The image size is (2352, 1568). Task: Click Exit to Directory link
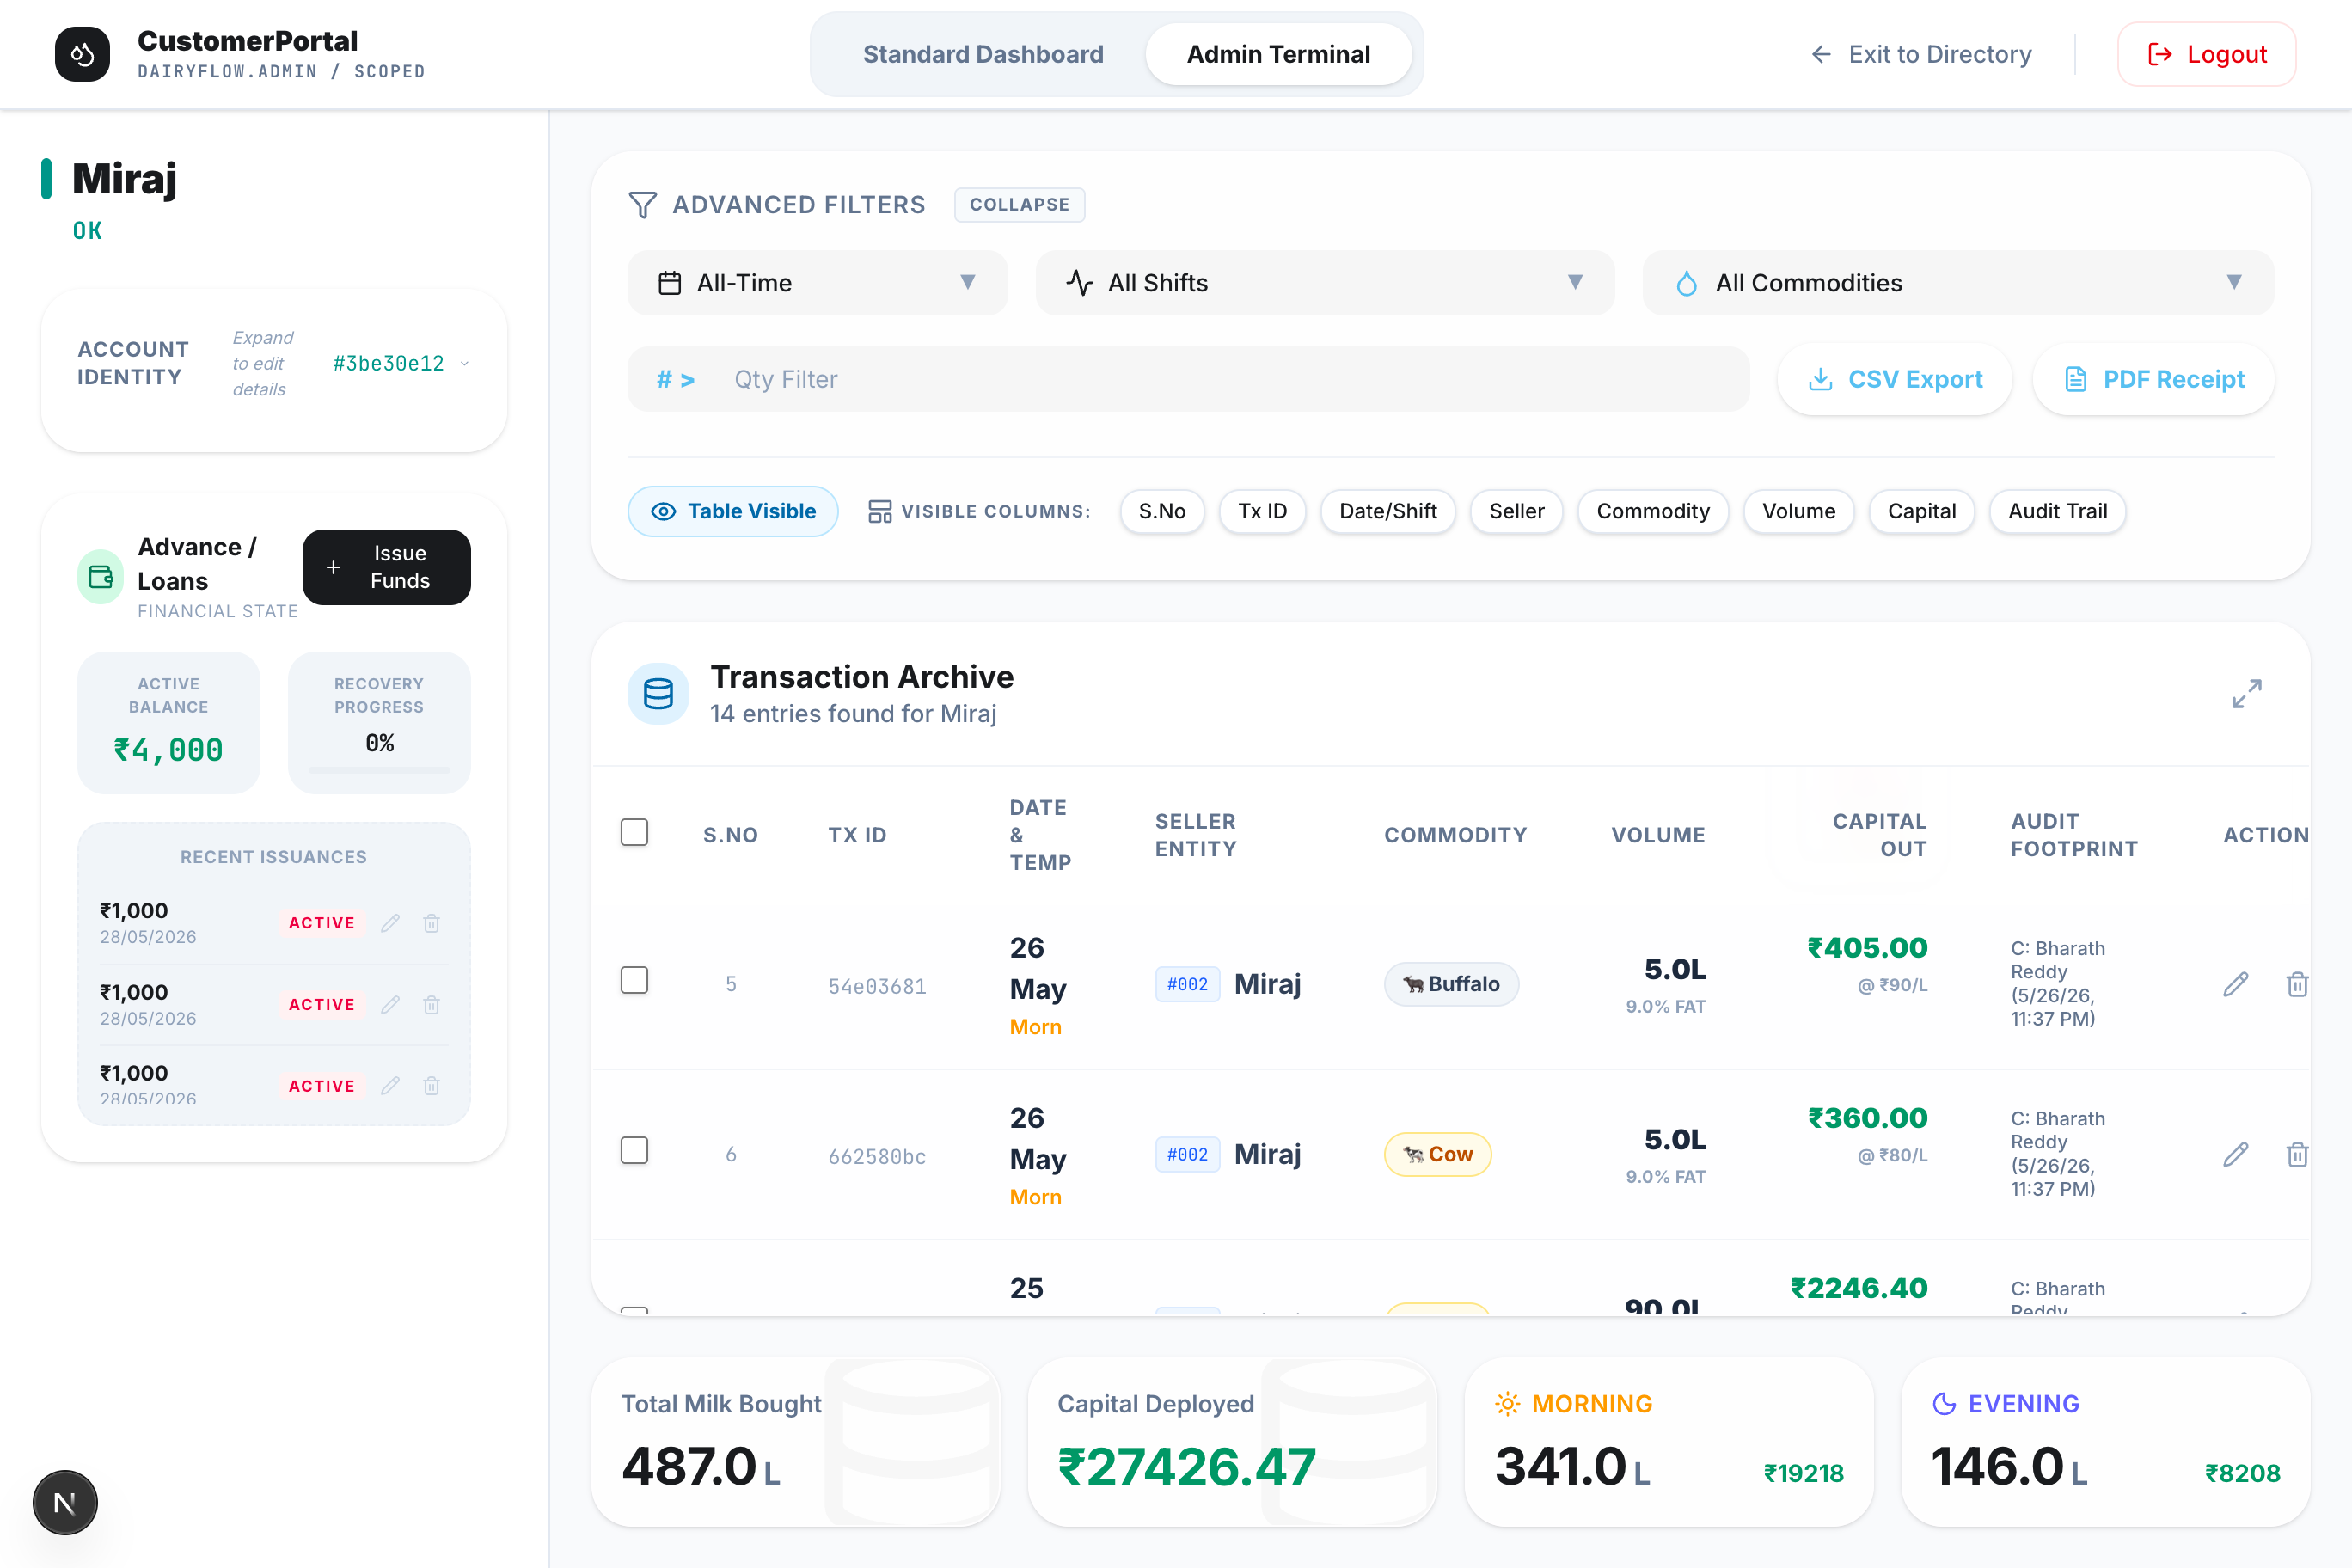click(x=1921, y=54)
